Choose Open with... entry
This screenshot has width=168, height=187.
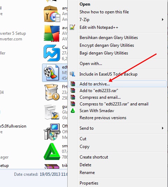[x=91, y=64]
